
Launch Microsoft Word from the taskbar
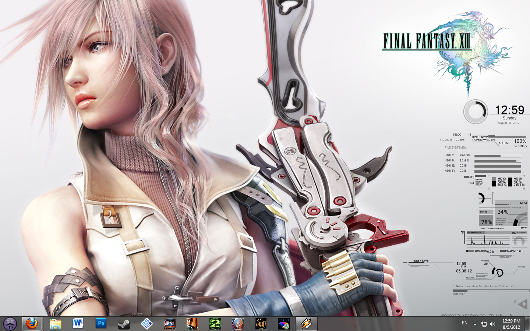click(x=78, y=324)
